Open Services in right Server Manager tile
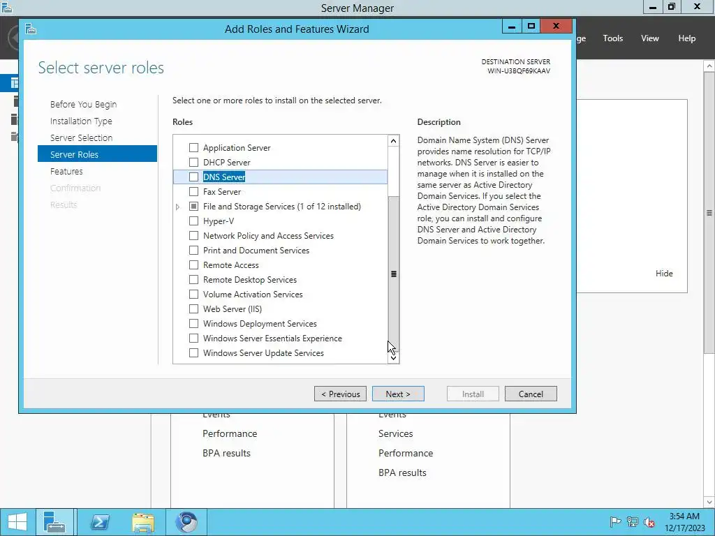715x536 pixels. [x=395, y=433]
